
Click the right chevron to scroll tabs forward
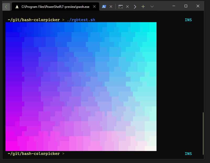coord(135,7)
